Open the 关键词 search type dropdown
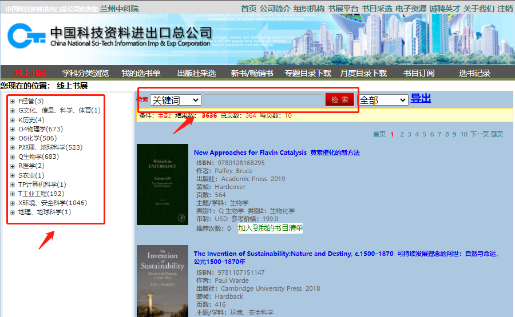This screenshot has height=317, width=515. [x=176, y=100]
